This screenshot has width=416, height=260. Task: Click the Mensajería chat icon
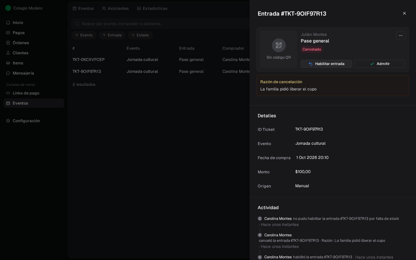(8, 73)
